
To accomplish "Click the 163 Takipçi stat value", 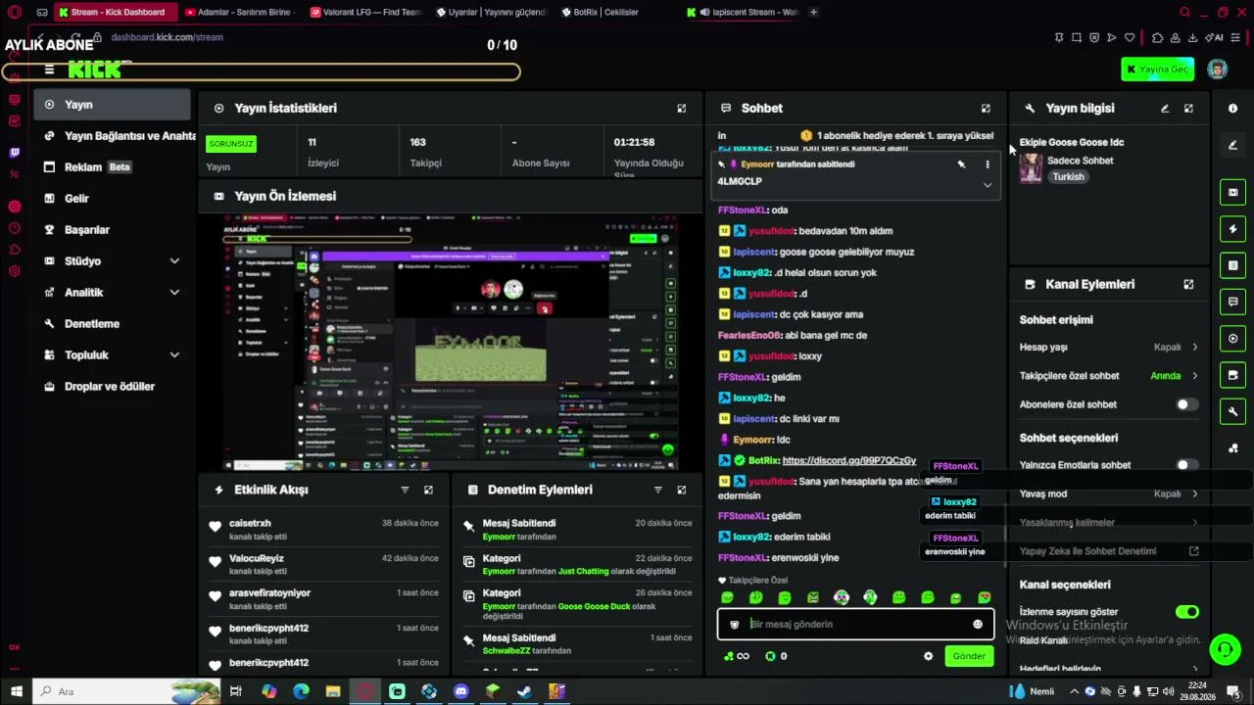I will coord(418,142).
